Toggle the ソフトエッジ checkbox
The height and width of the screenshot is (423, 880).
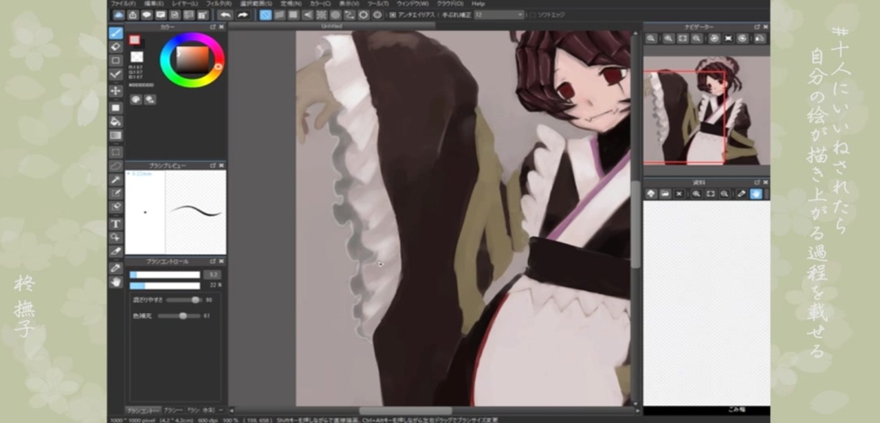pyautogui.click(x=533, y=14)
